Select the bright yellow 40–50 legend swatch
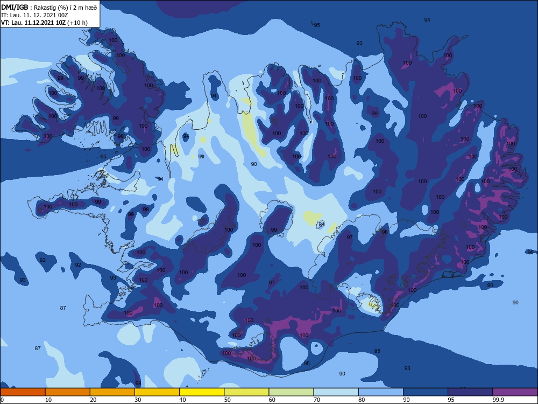This screenshot has height=404, width=538. [202, 392]
